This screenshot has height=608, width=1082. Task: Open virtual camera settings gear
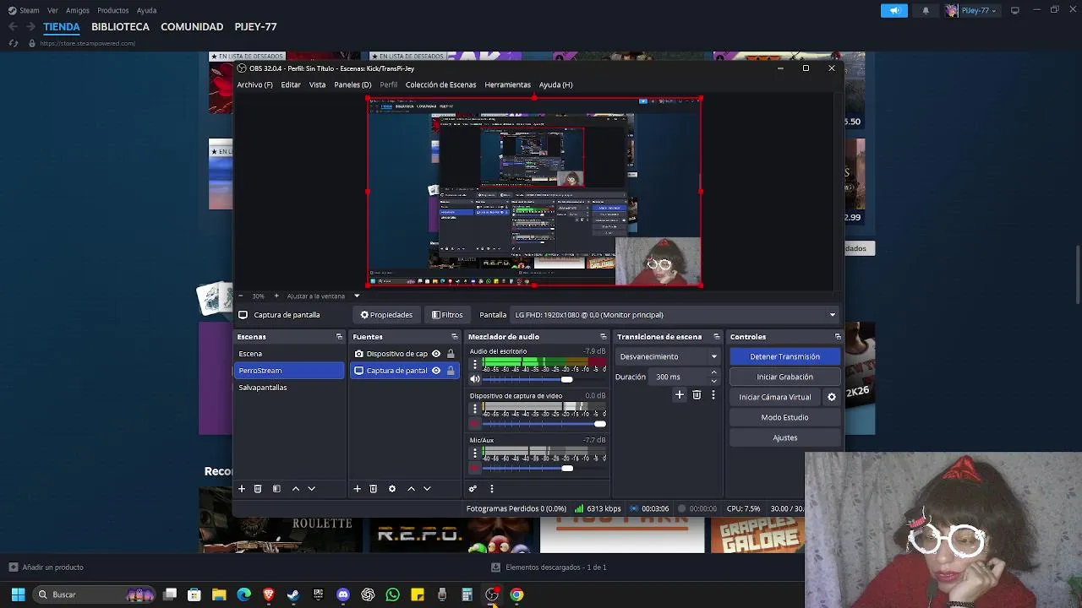coord(832,397)
